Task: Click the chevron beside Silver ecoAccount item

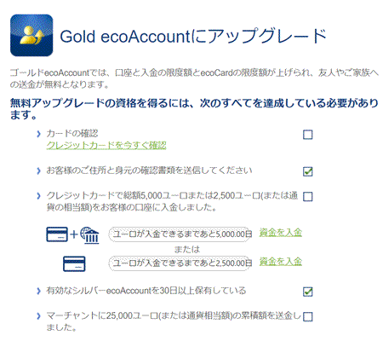Action: (x=38, y=291)
